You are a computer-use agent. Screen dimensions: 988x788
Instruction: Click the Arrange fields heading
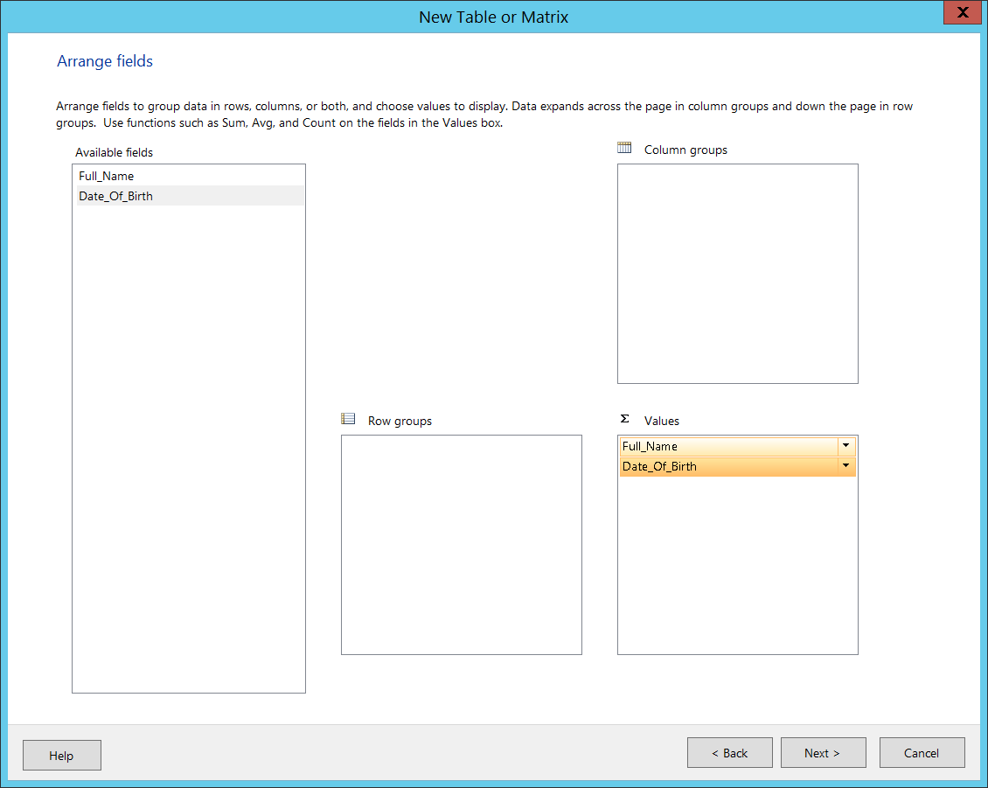coord(105,61)
